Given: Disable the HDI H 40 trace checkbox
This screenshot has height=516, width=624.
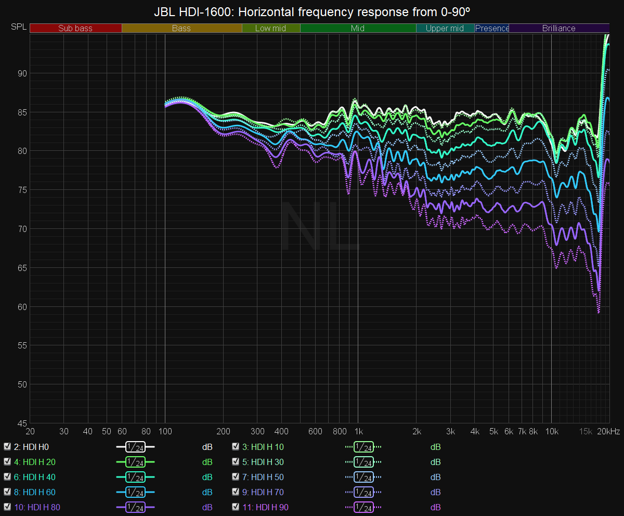Looking at the screenshot, I should pos(7,476).
